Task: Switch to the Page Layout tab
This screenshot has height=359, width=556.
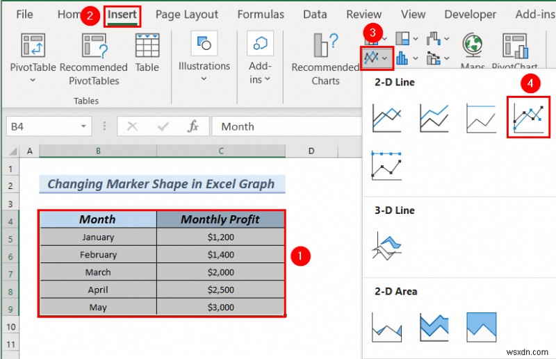Action: point(187,15)
